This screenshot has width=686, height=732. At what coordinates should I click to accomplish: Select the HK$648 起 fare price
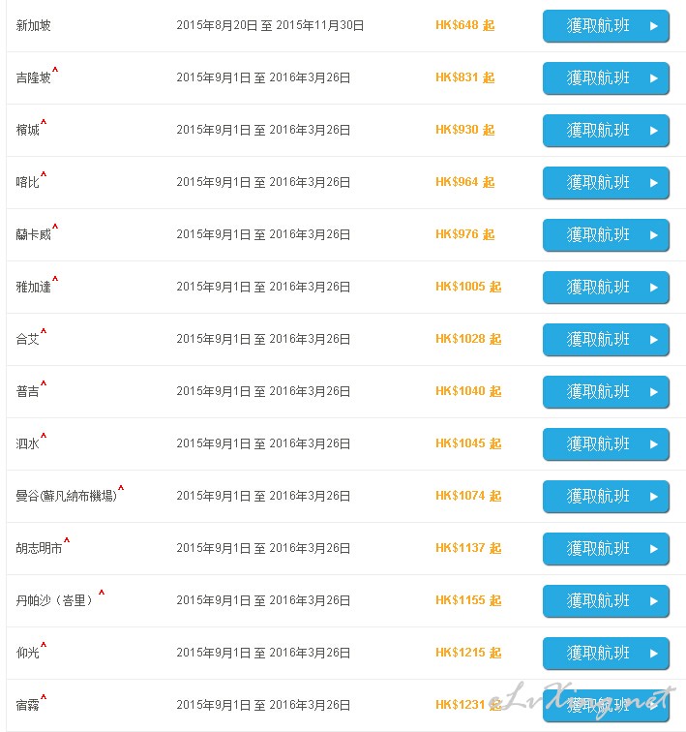point(465,25)
